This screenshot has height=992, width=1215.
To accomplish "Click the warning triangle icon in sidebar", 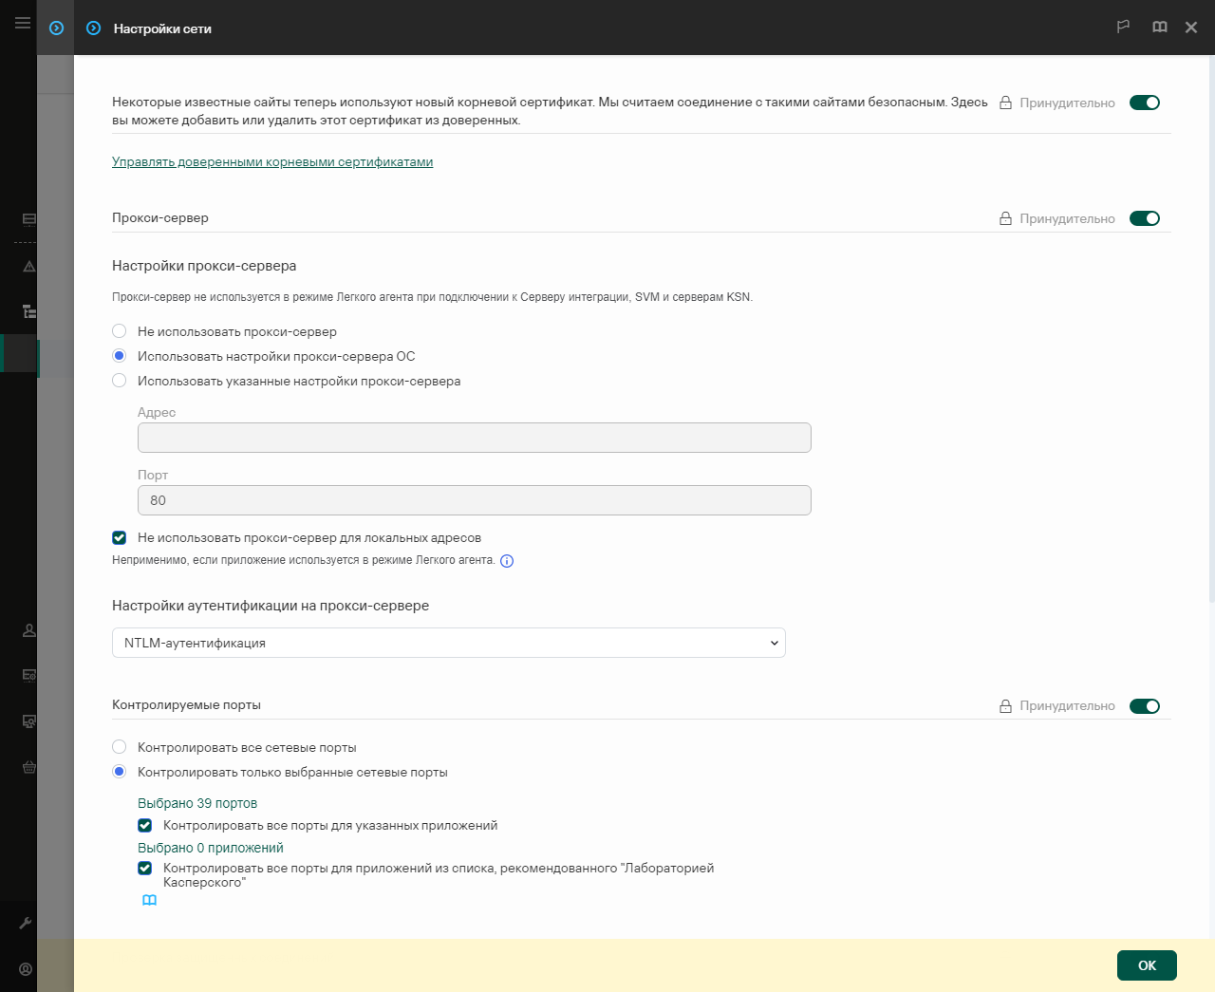I will [29, 267].
